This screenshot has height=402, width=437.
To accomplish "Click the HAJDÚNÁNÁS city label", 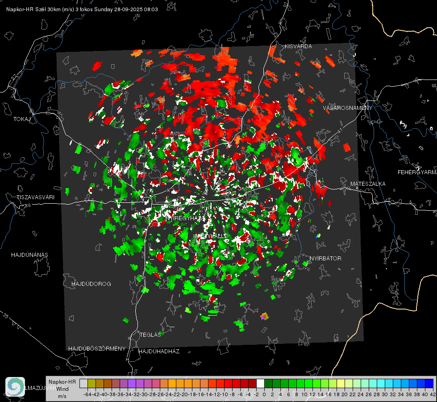I will pos(29,255).
